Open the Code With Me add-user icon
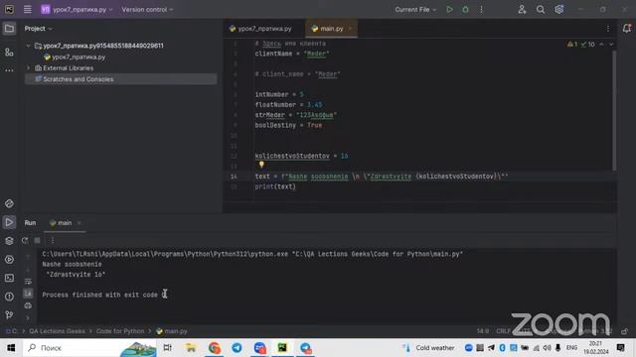The width and height of the screenshot is (636, 357). (x=522, y=9)
